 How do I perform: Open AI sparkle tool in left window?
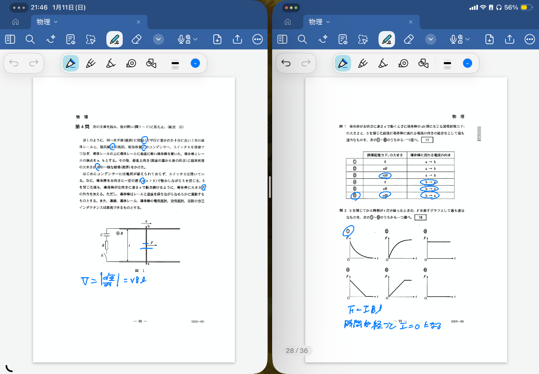click(x=51, y=39)
